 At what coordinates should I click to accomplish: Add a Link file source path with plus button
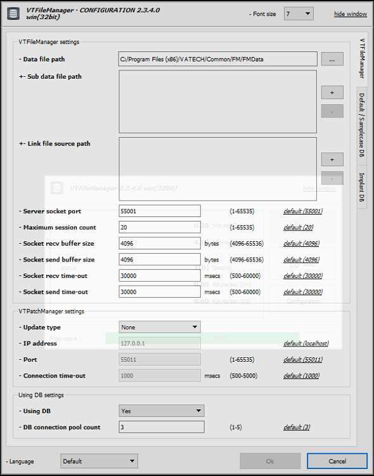pos(332,159)
